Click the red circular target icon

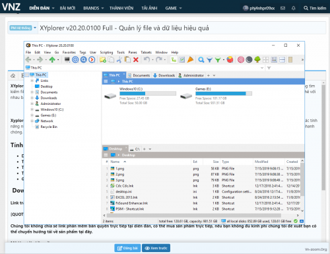coord(241,59)
